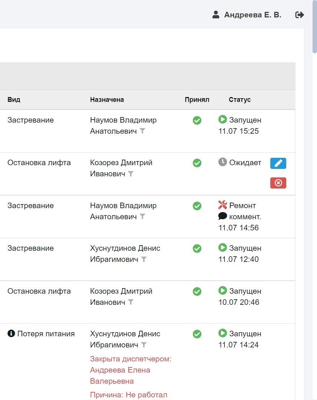The width and height of the screenshot is (317, 400).
Task: Click funnel beside Хуснутдинов in 12:40 row
Action: [144, 259]
